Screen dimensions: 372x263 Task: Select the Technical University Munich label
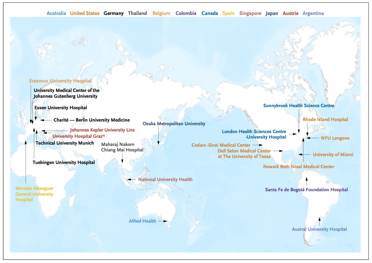coord(65,143)
